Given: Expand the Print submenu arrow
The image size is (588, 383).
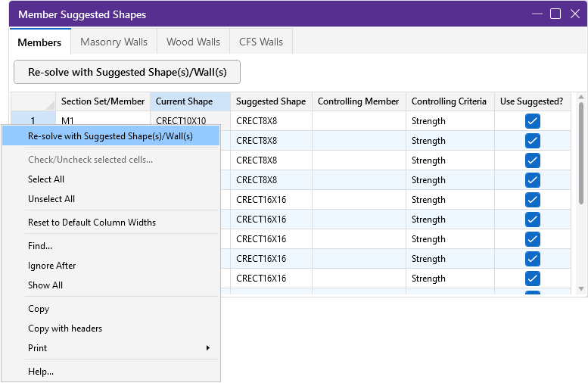Looking at the screenshot, I should click(x=208, y=348).
